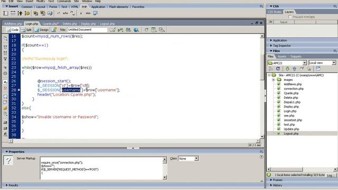Insert PHP echo statement icon
The image size is (338, 190).
65,13
